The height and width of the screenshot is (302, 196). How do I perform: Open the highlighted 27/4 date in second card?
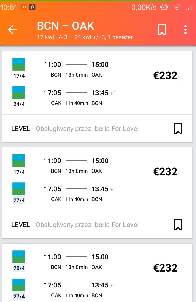click(x=19, y=200)
